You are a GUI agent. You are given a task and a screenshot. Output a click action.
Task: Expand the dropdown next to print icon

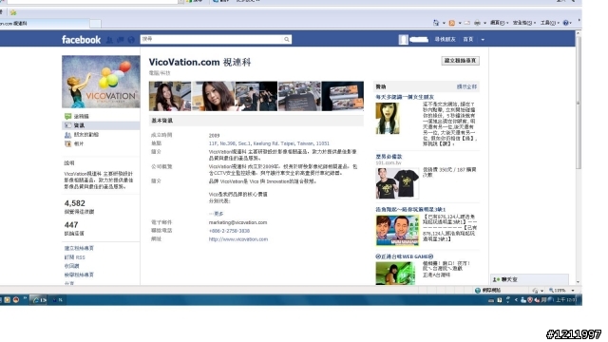pos(484,23)
